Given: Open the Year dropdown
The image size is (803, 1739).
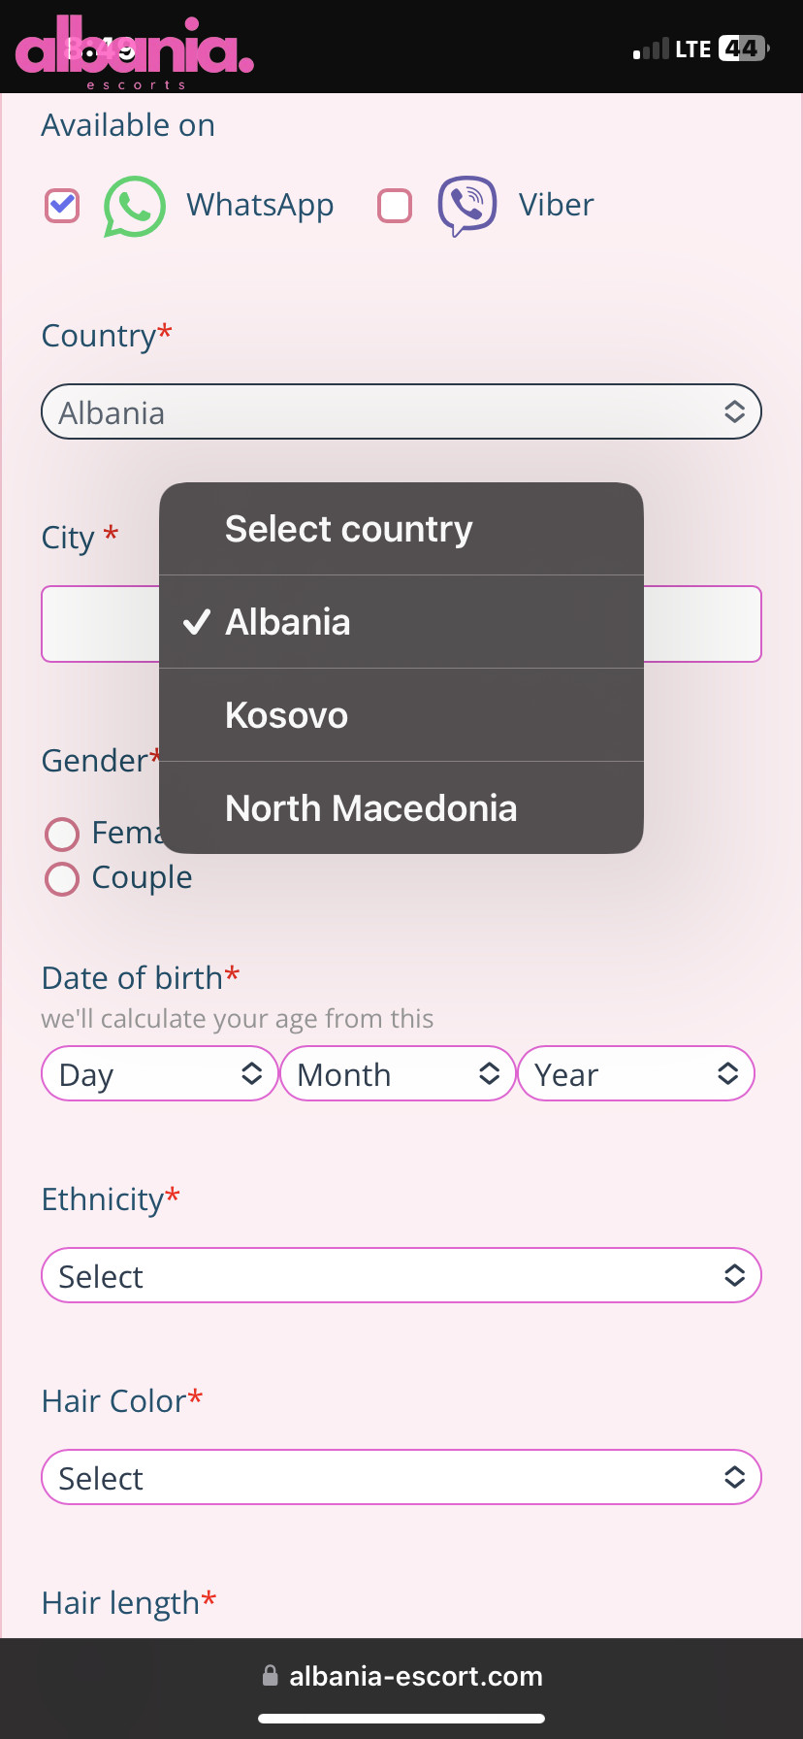Looking at the screenshot, I should click(636, 1073).
